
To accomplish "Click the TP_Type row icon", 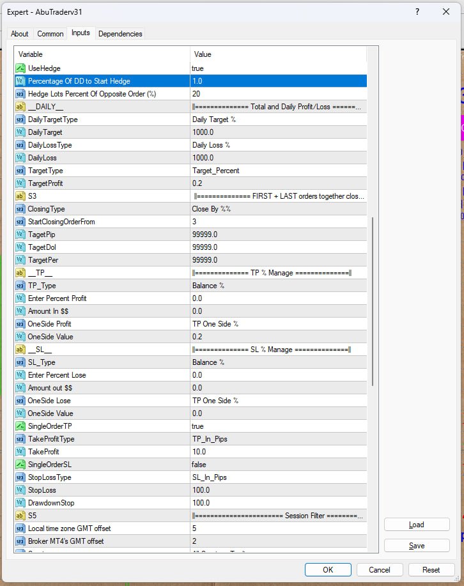I will point(20,286).
